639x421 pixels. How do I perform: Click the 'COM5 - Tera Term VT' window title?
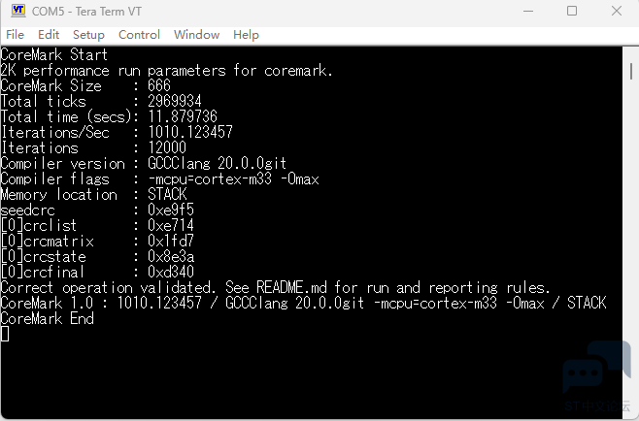86,12
